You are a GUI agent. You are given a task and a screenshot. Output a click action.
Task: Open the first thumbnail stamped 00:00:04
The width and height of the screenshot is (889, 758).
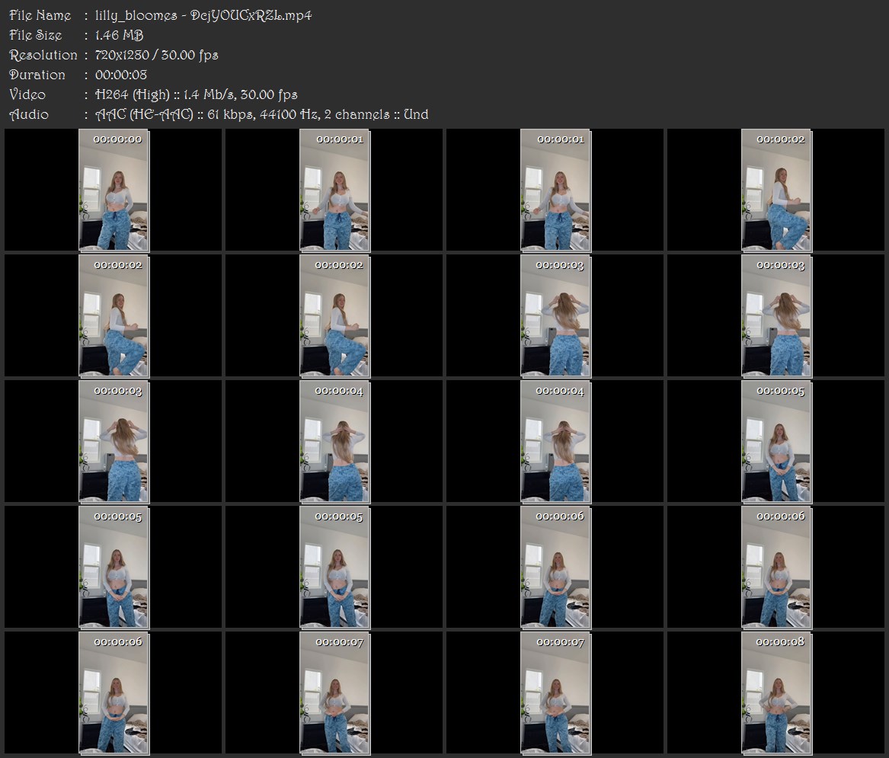point(334,442)
